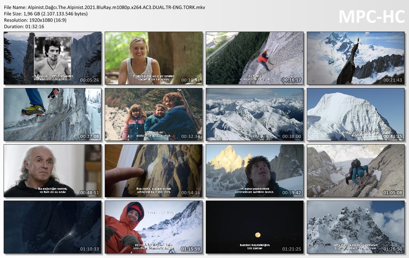Select the red-hooded climber thumbnail at 01:15:59
The image size is (409, 258).
pos(154,227)
